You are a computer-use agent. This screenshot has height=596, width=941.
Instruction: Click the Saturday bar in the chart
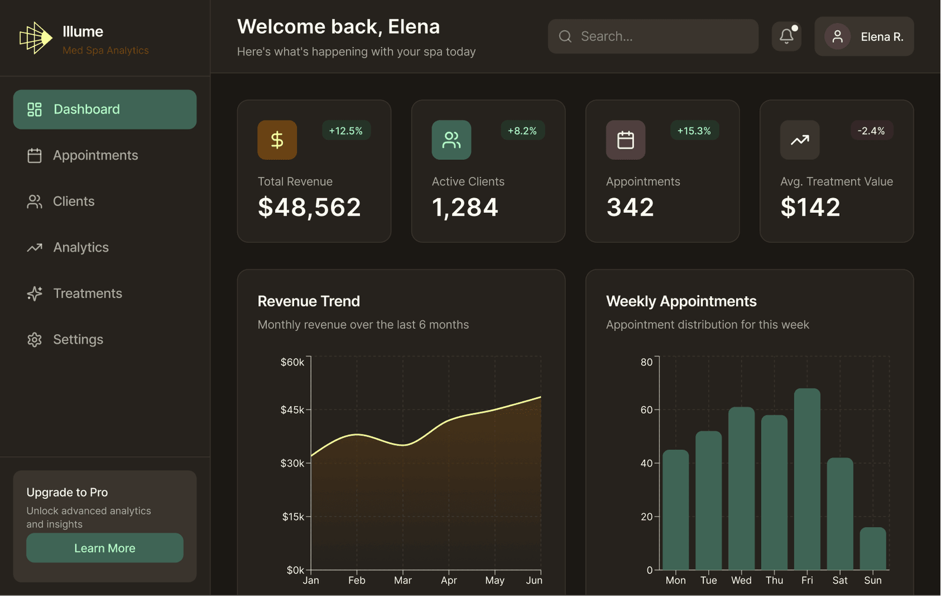point(840,514)
